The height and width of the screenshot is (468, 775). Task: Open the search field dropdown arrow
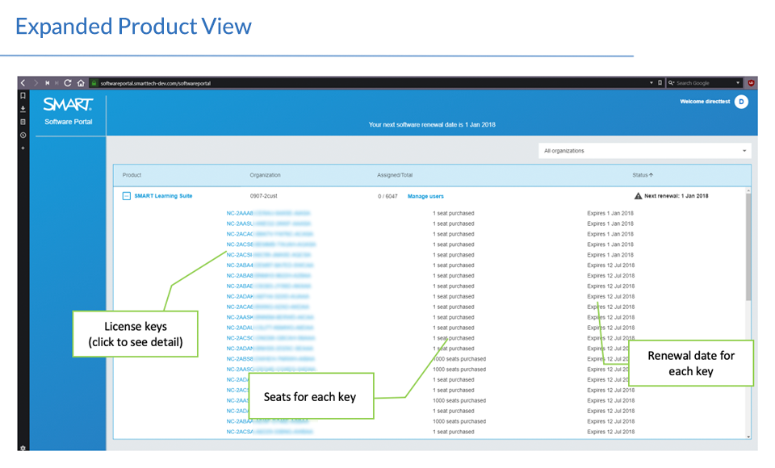click(x=737, y=83)
